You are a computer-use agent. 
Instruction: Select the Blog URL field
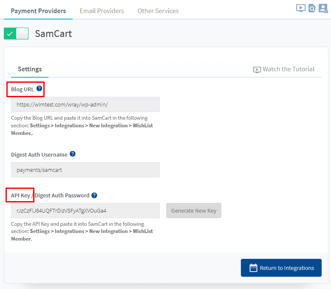(85, 104)
